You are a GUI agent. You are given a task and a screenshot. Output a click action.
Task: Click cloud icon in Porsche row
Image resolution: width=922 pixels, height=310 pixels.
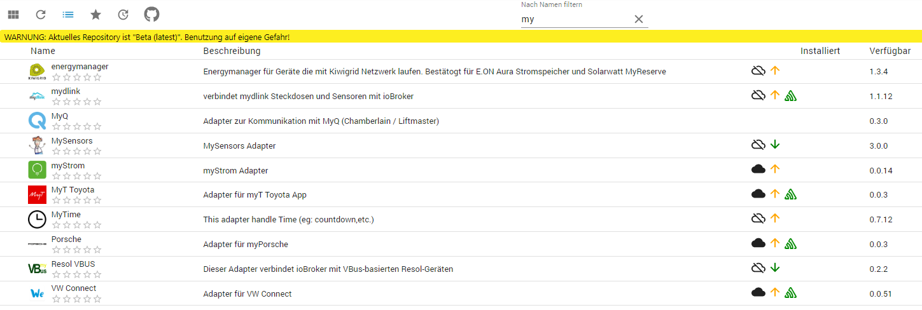click(x=758, y=243)
